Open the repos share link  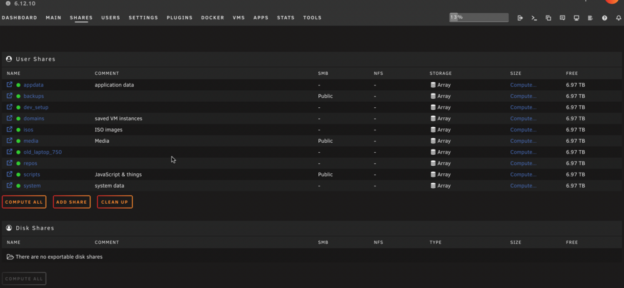[30, 163]
